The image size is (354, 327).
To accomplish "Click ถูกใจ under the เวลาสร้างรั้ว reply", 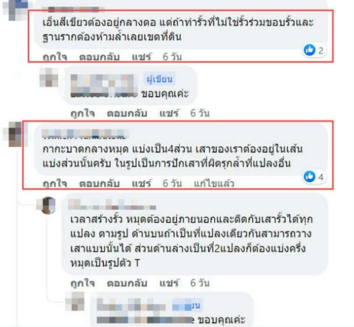I will pyautogui.click(x=83, y=283).
